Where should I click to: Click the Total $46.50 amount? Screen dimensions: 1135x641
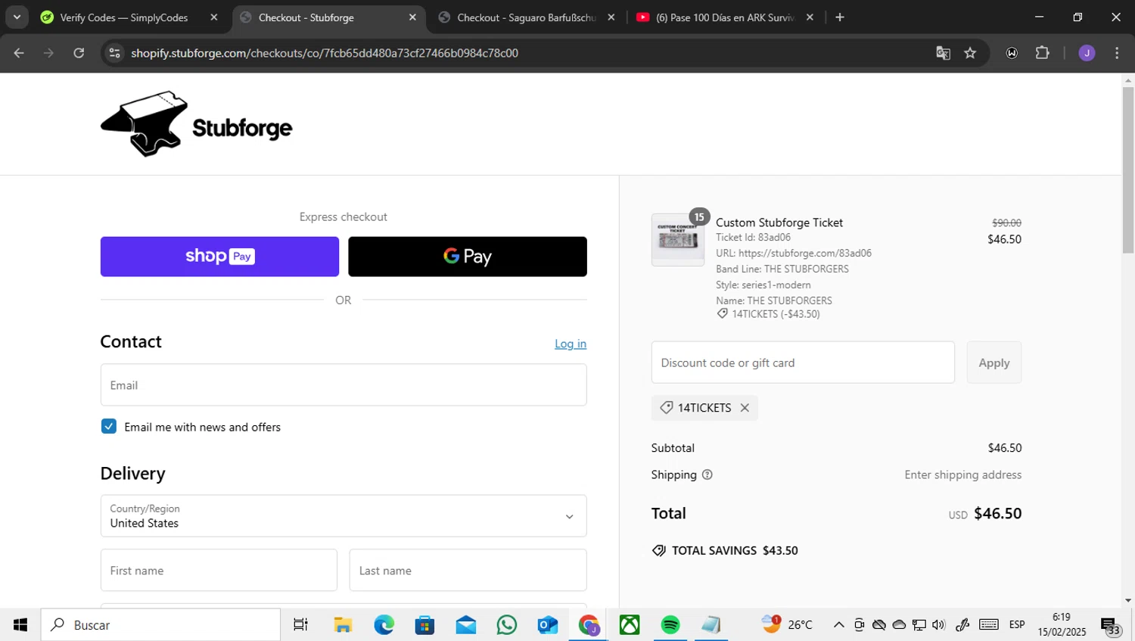pyautogui.click(x=997, y=513)
